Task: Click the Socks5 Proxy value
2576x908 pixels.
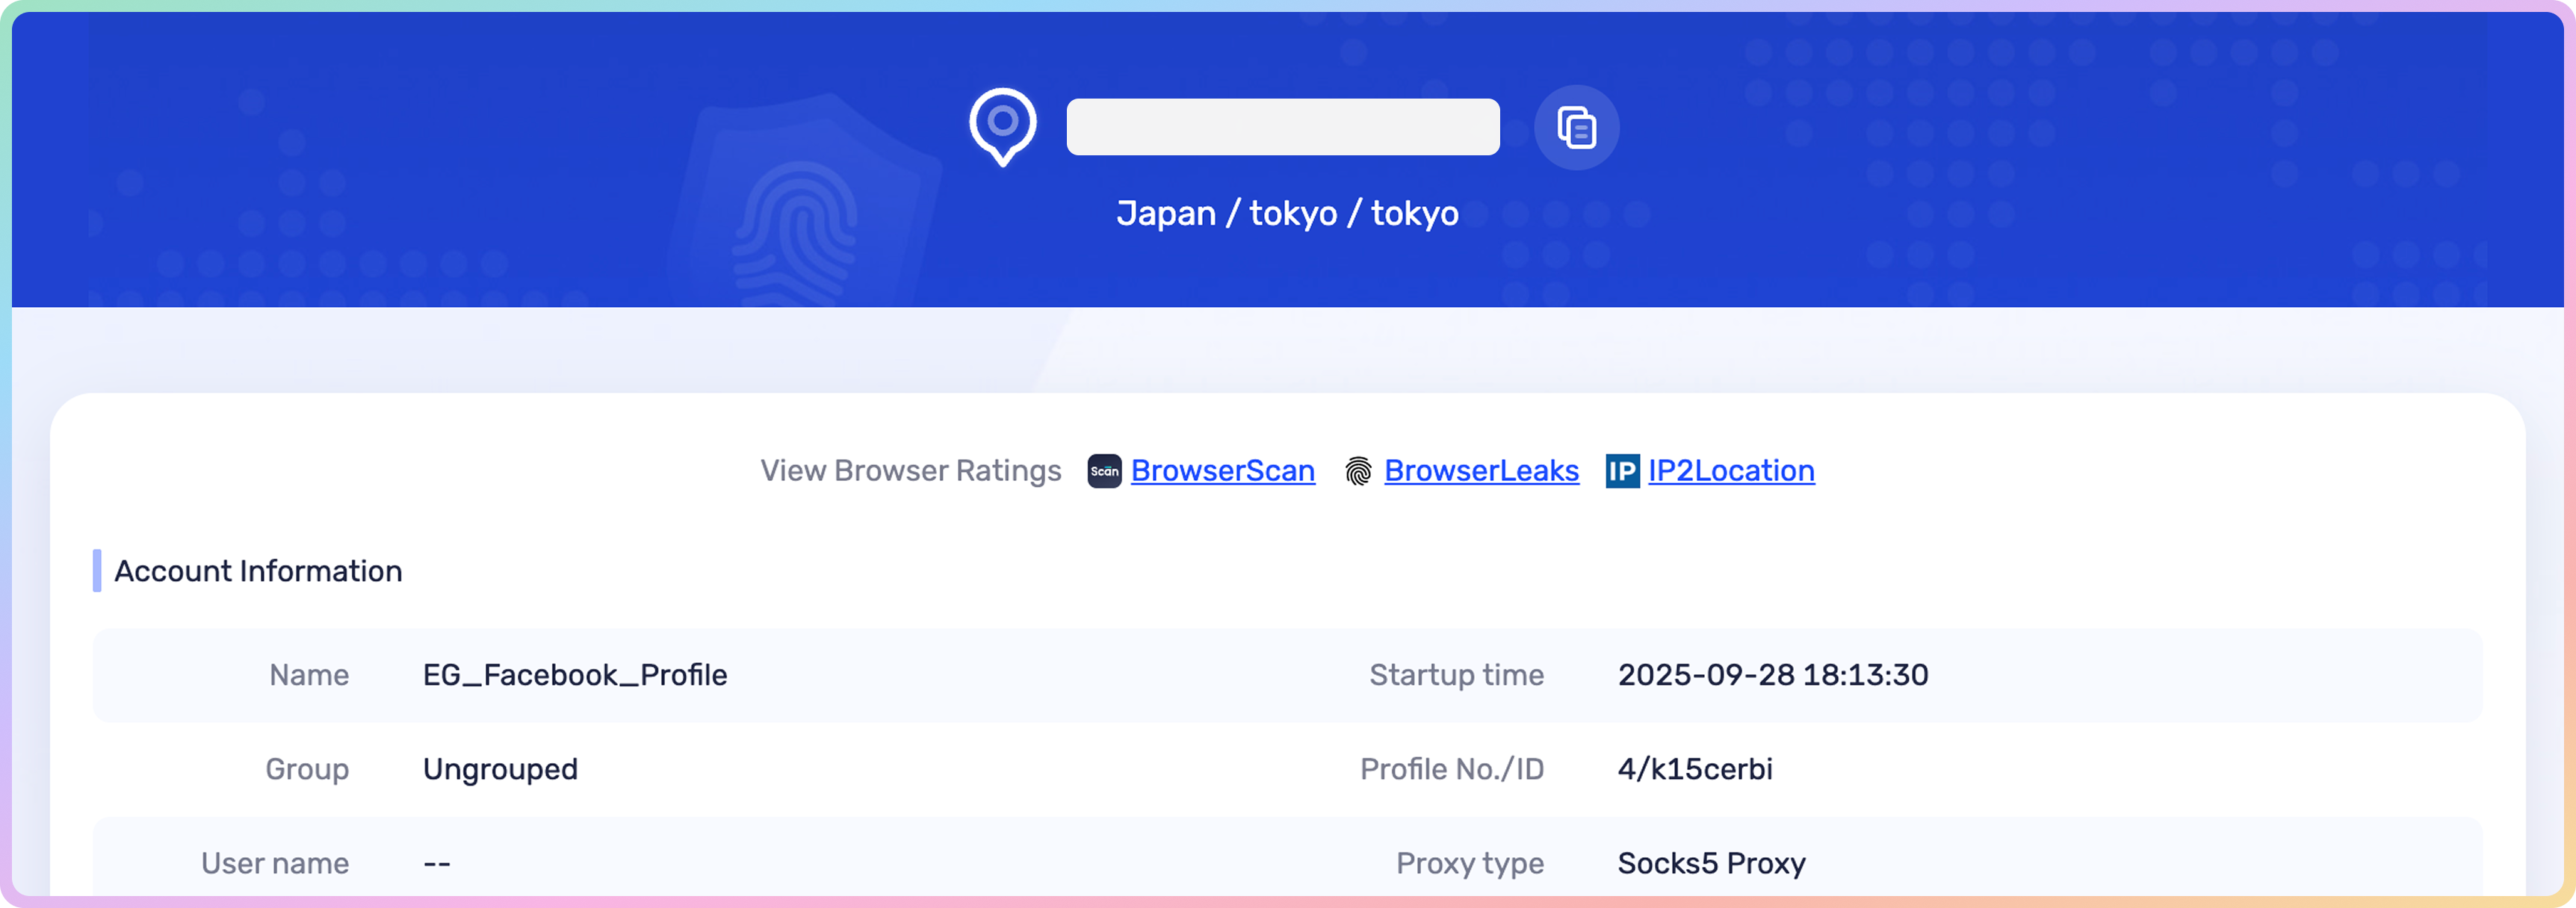Action: tap(1711, 863)
